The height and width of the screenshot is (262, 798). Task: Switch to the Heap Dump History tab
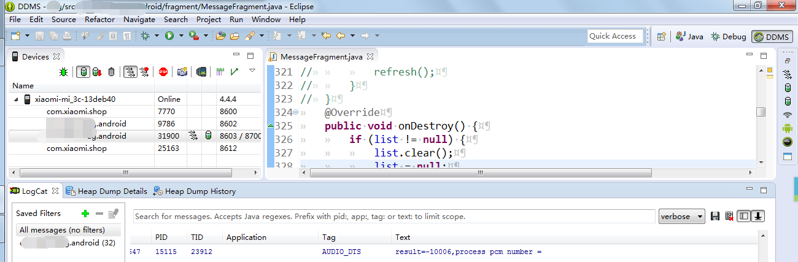coord(195,191)
